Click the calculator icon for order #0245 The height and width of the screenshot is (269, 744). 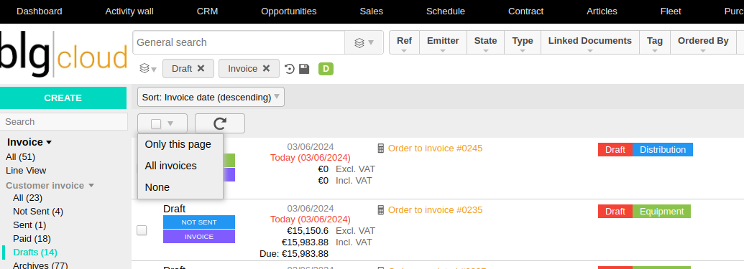380,148
